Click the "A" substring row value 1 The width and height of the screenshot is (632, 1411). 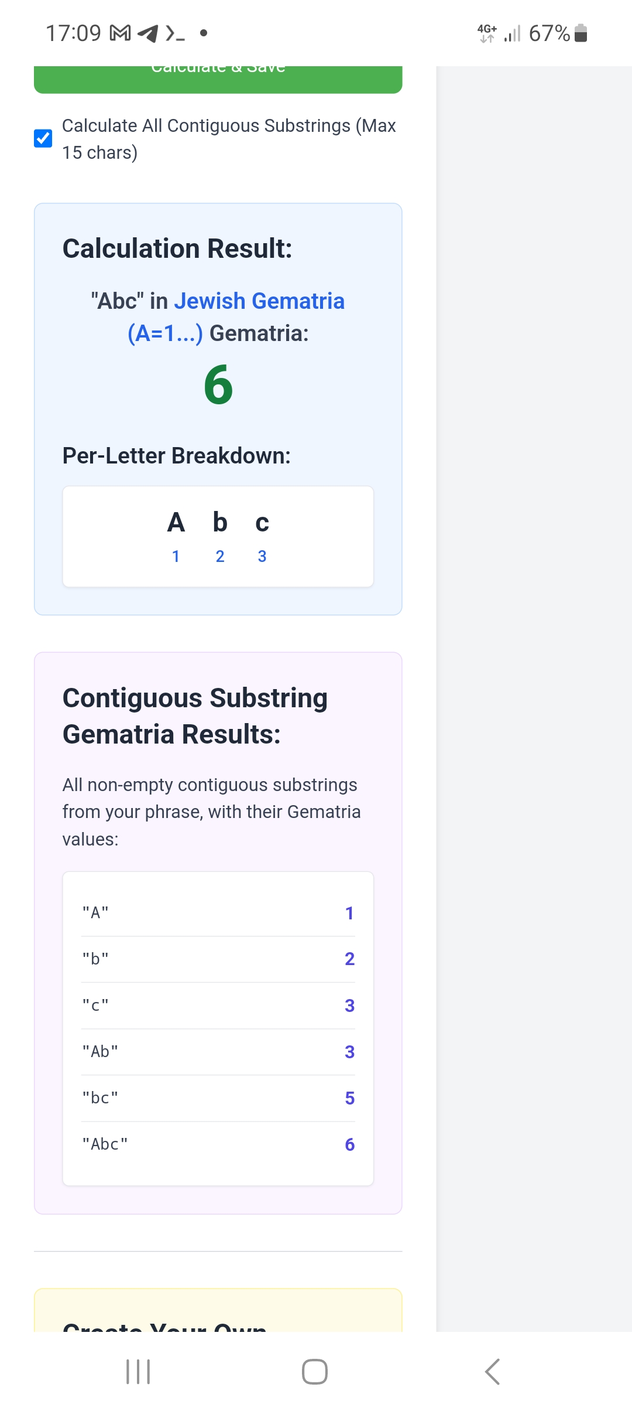pos(349,913)
